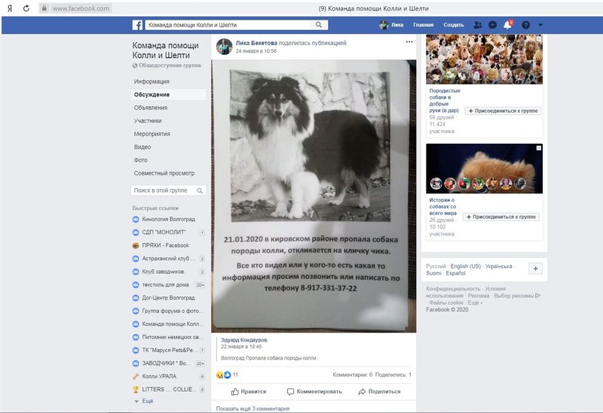Click the search magnifier in top bar
Image resolution: width=603 pixels, height=413 pixels.
point(318,25)
